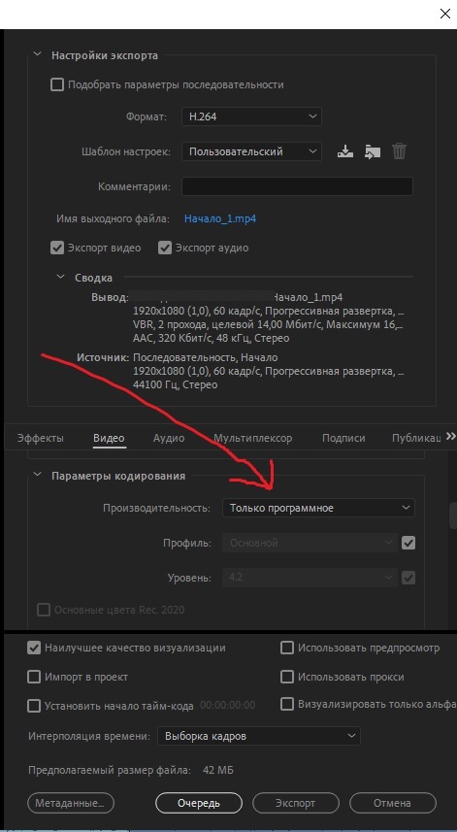Switch to the Эффекты tab
Viewport: 457px width, 832px height.
[x=41, y=438]
